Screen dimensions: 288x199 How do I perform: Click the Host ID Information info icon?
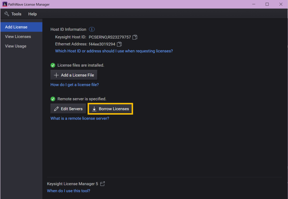[92, 29]
